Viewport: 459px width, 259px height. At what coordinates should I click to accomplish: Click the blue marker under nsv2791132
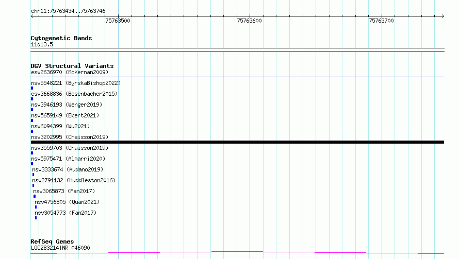click(33, 185)
